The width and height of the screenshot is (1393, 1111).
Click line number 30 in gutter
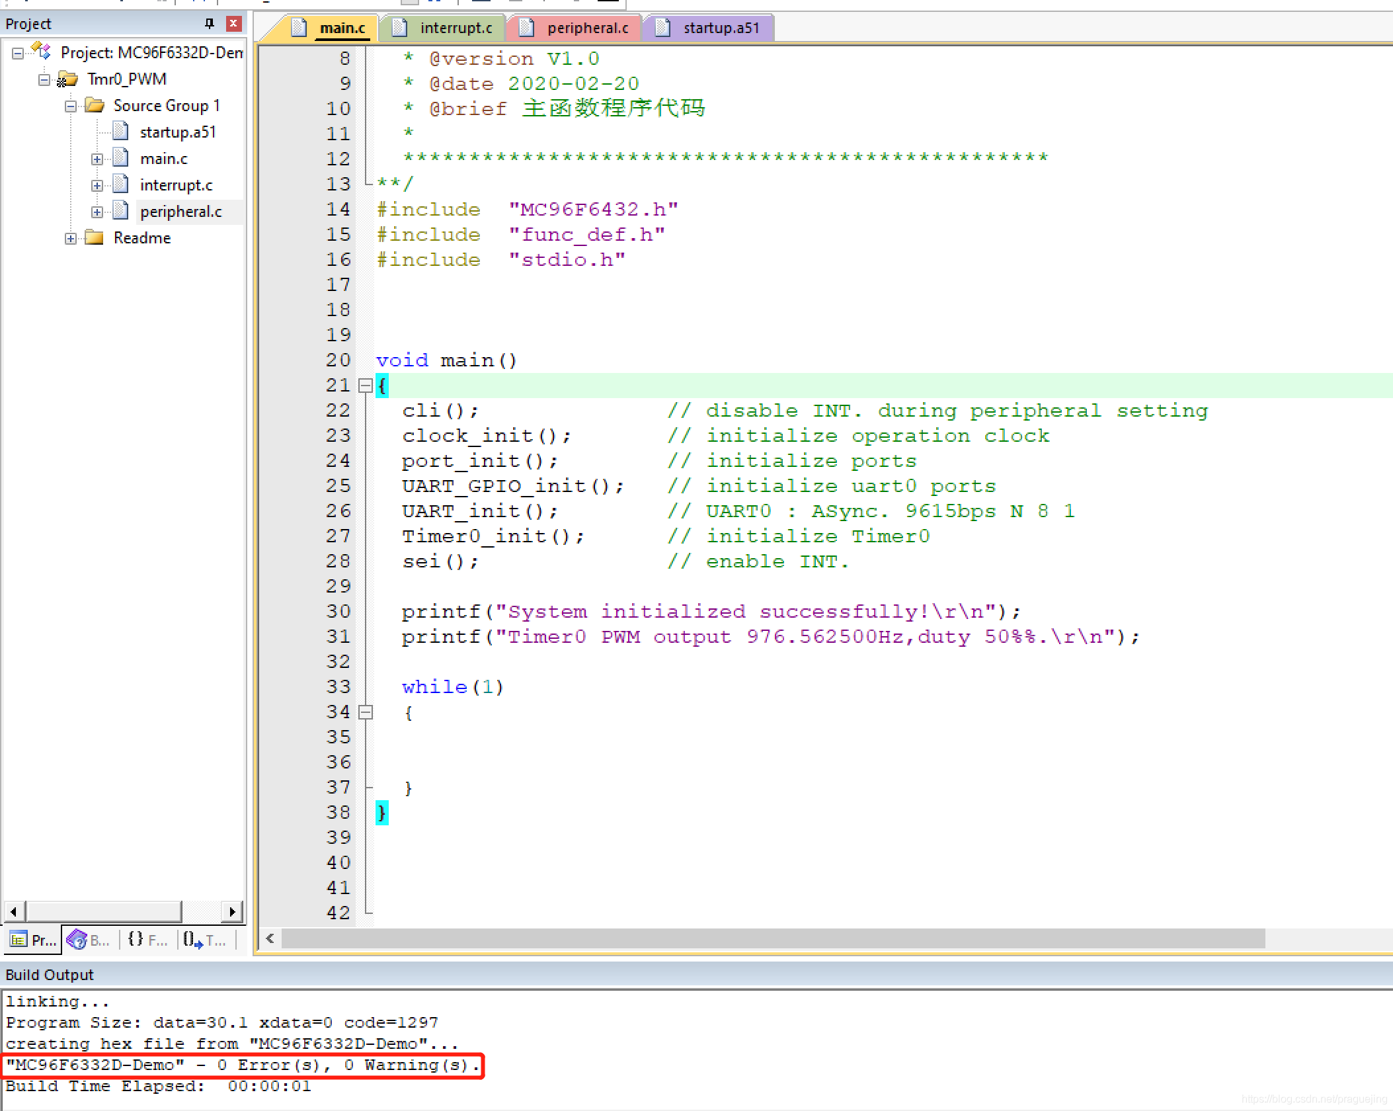(338, 612)
